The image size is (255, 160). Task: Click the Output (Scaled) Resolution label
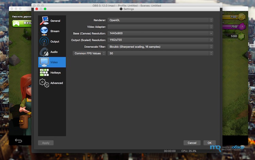tap(88, 40)
